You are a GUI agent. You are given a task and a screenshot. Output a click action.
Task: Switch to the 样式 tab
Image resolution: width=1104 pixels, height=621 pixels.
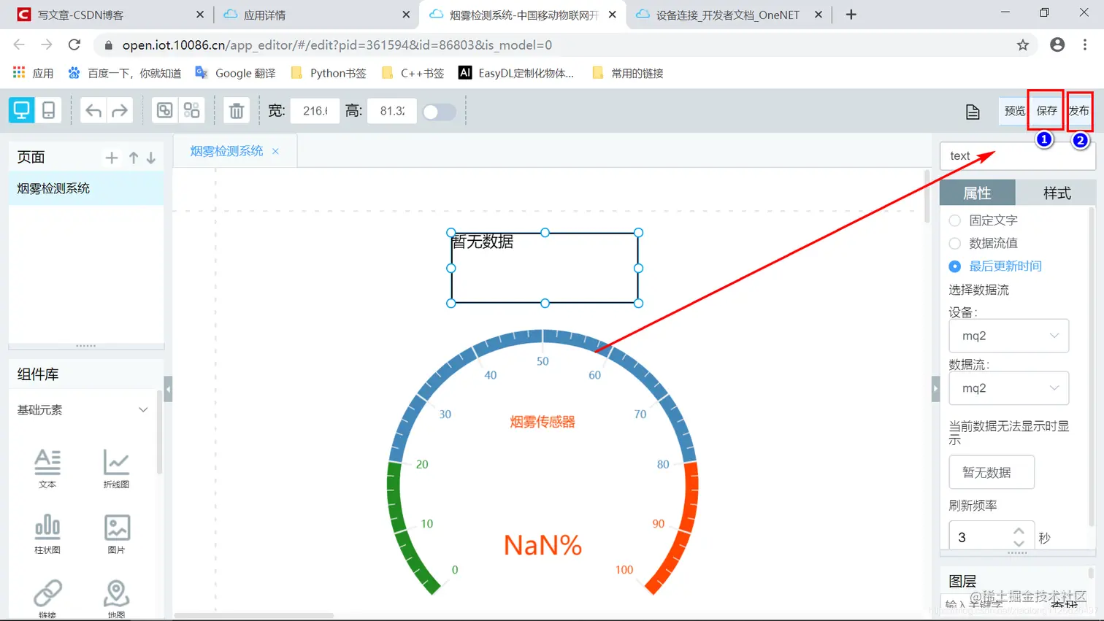1057,193
